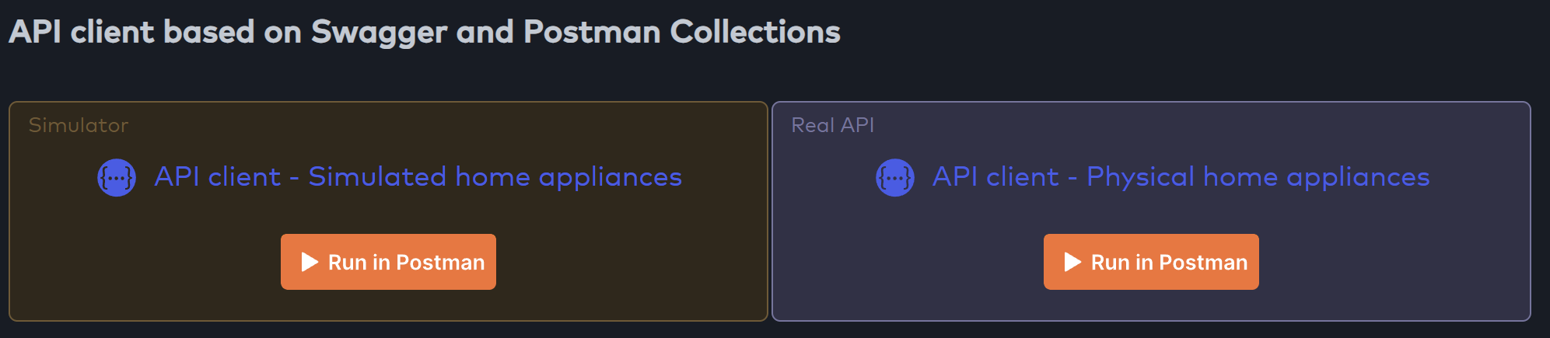Click the "Run in Postman" text under Simulator

tap(406, 263)
